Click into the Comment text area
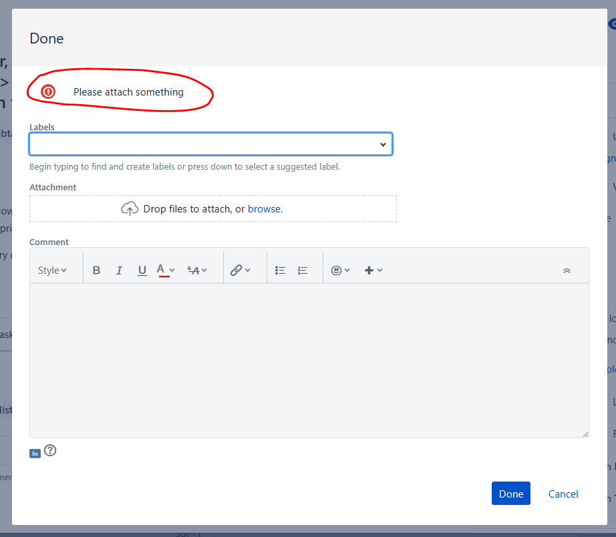616x537 pixels. [309, 360]
